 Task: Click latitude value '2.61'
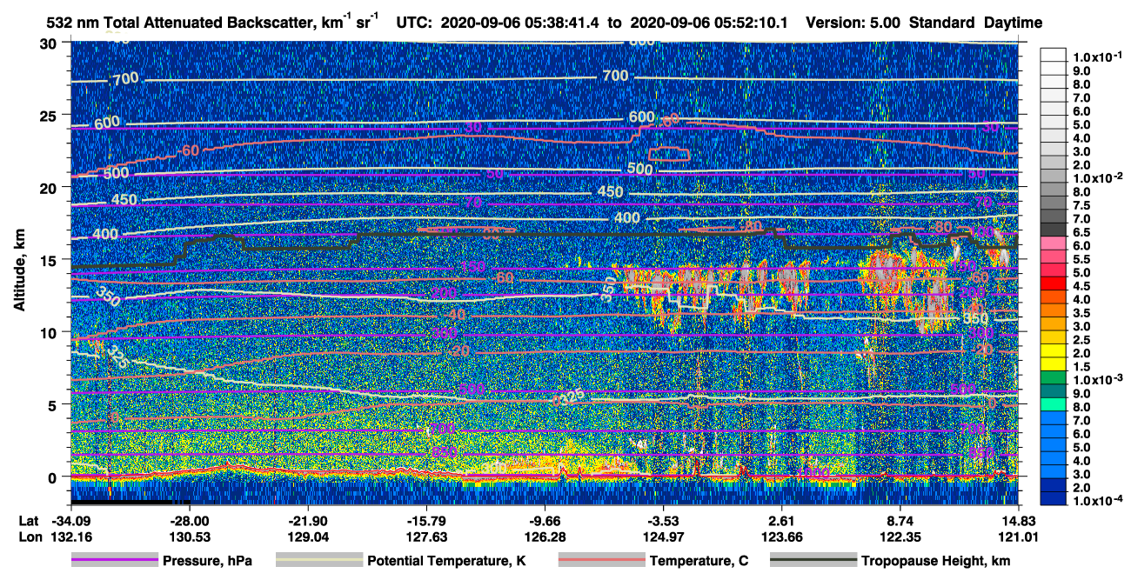click(x=782, y=520)
